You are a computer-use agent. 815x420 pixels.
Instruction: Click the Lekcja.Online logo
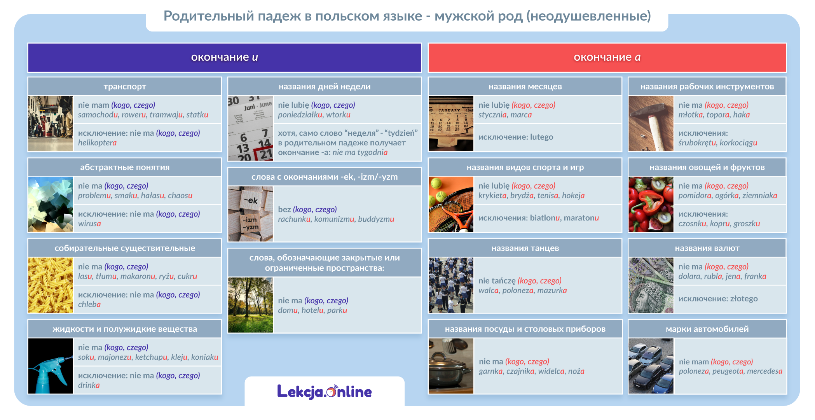click(x=325, y=392)
